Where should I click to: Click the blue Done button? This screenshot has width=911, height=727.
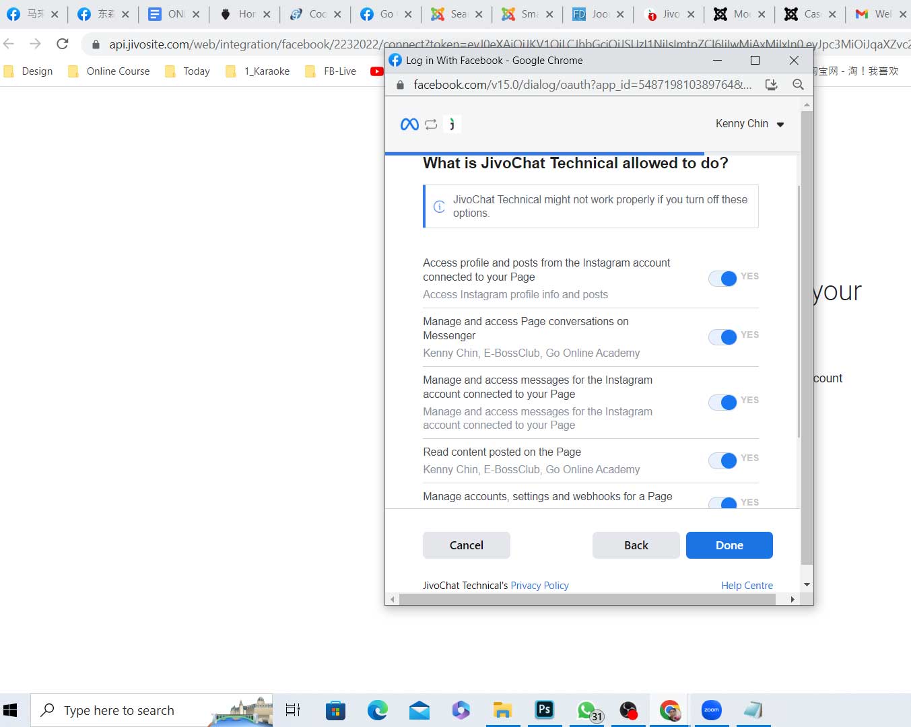[729, 545]
